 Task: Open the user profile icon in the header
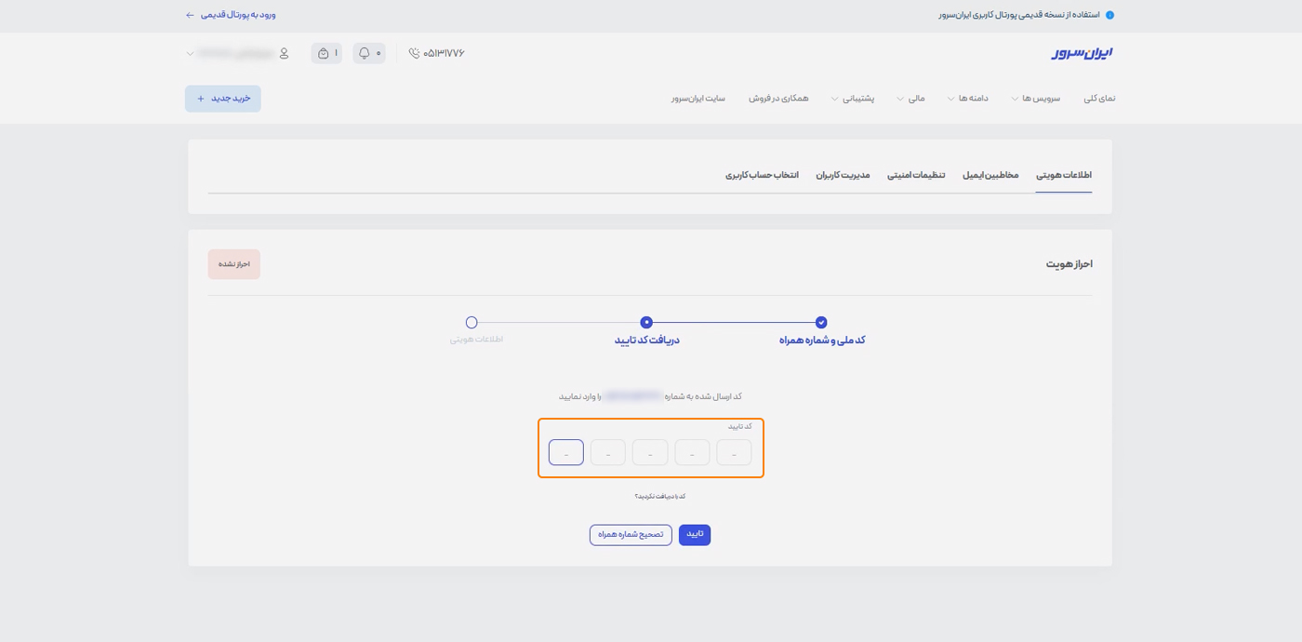point(285,53)
